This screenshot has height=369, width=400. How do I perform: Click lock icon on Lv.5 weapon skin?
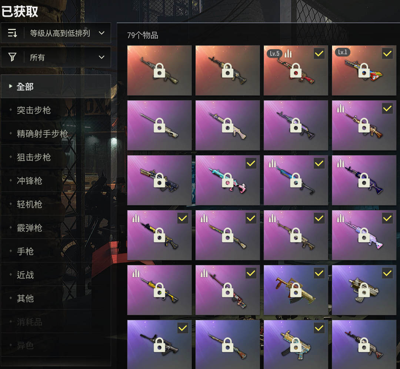(296, 70)
